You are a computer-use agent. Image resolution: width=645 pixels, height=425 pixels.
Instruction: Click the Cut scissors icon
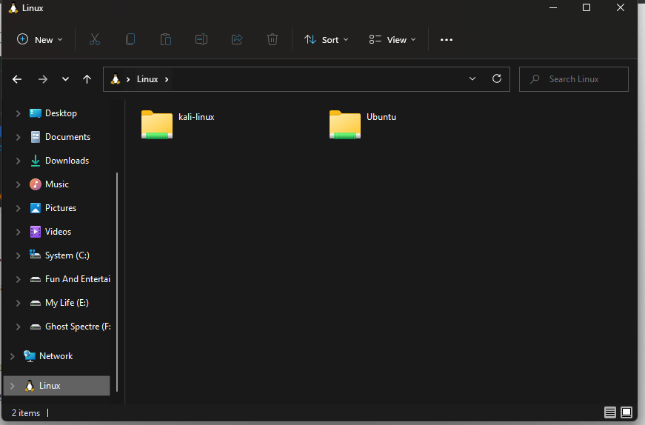tap(95, 39)
